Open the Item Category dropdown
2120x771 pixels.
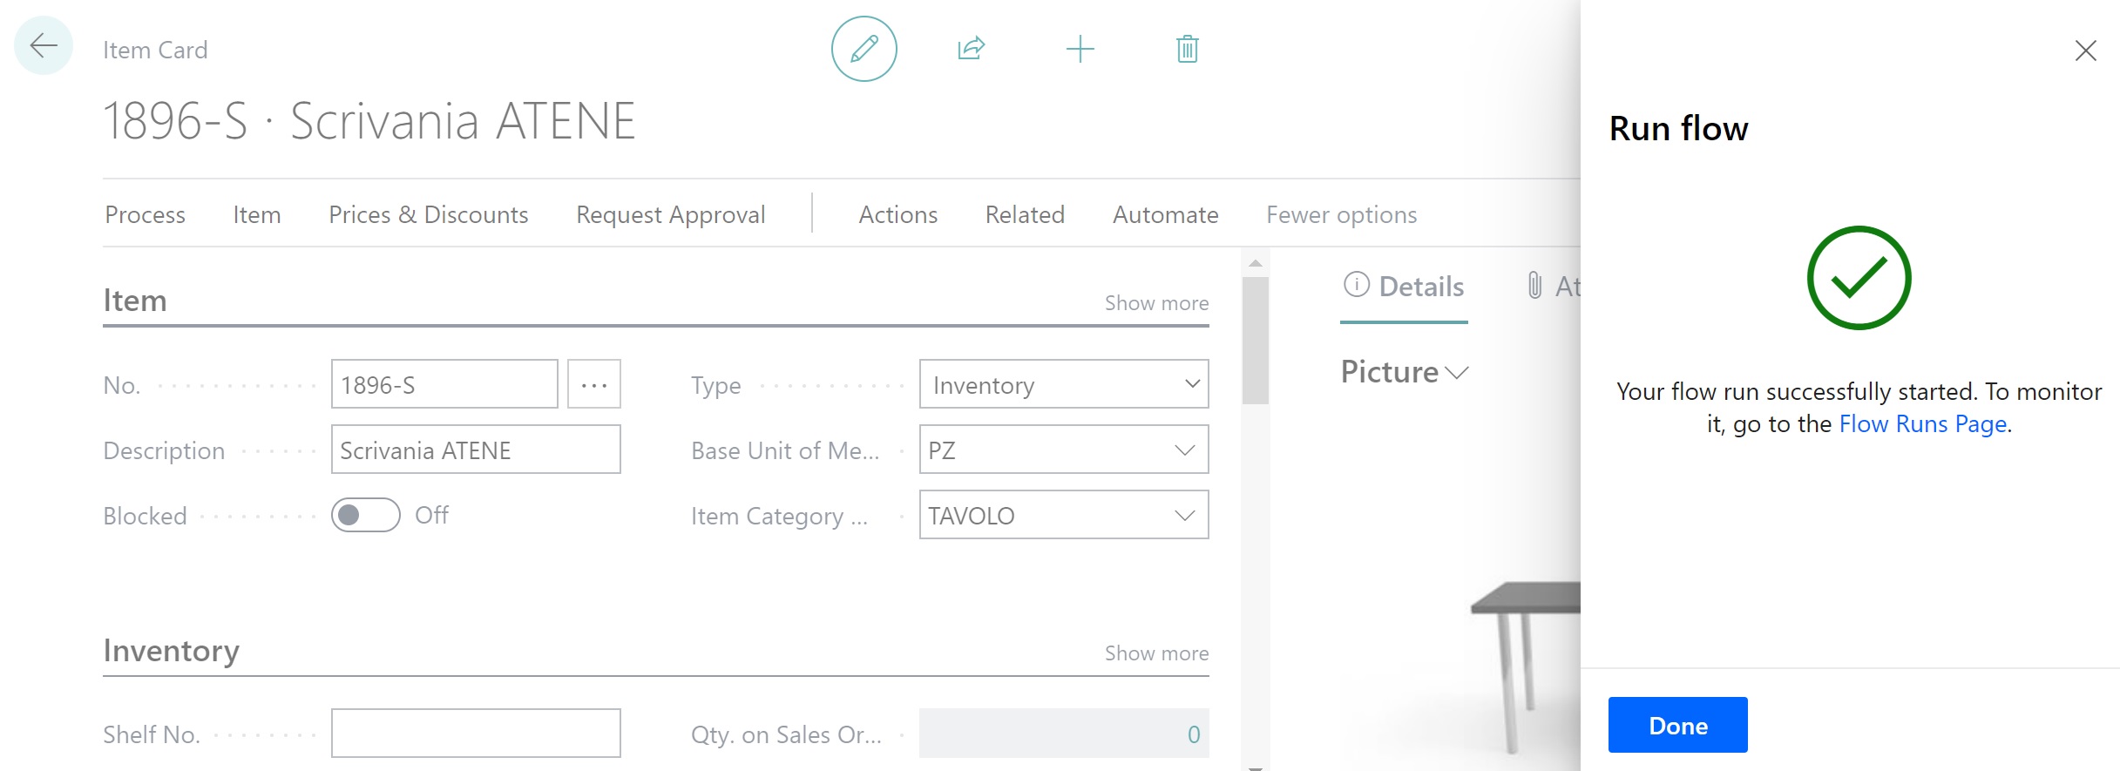click(x=1184, y=516)
